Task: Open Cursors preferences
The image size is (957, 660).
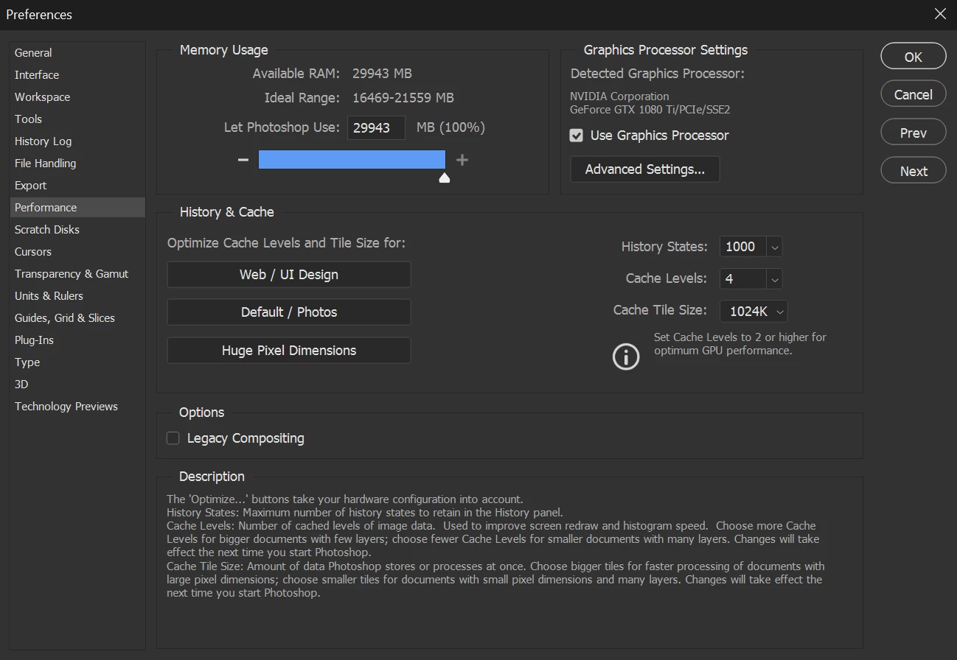Action: click(77, 252)
